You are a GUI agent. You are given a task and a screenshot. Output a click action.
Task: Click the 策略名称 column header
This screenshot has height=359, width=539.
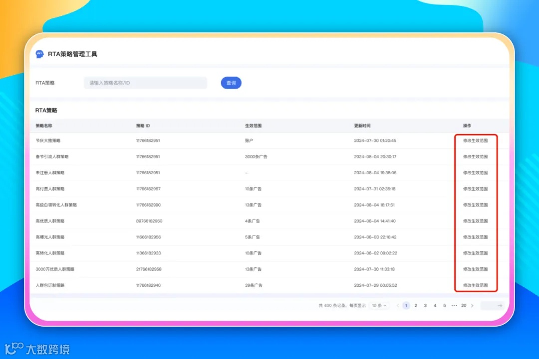pyautogui.click(x=43, y=126)
